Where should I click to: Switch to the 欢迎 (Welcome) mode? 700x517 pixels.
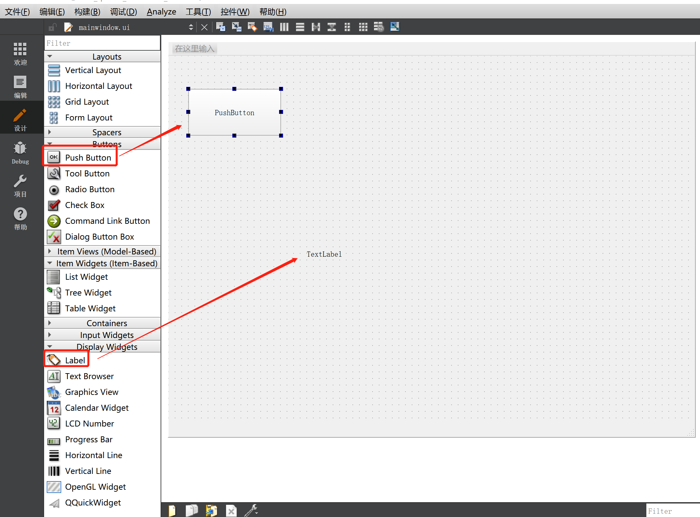click(x=20, y=54)
